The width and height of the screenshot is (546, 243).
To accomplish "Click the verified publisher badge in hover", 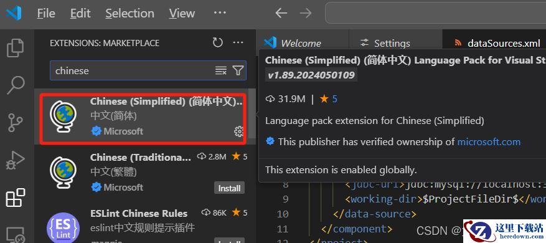I will click(x=270, y=141).
